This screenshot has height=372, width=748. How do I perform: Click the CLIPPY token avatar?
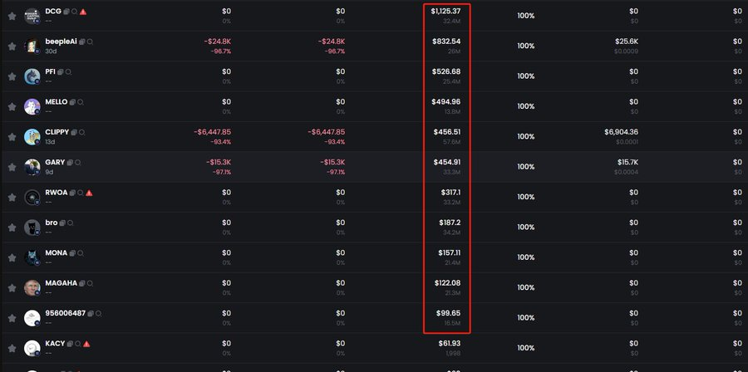click(32, 137)
